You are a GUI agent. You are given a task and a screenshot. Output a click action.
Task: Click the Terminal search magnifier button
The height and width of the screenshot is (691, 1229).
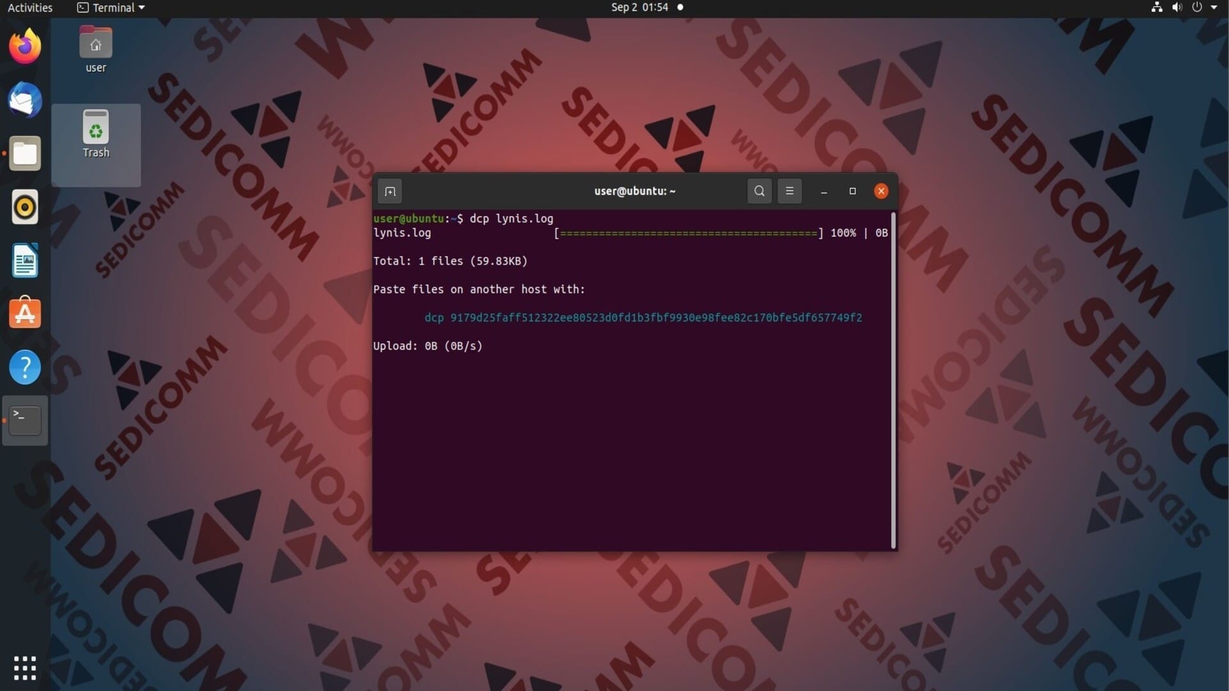coord(759,191)
